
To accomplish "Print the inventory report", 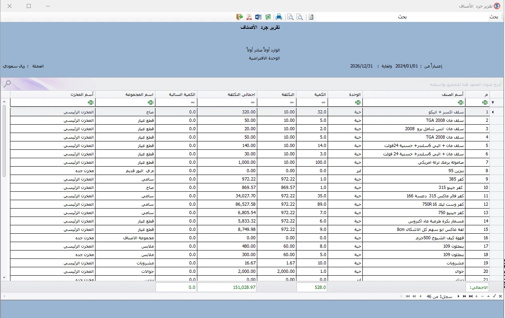I will click(279, 17).
